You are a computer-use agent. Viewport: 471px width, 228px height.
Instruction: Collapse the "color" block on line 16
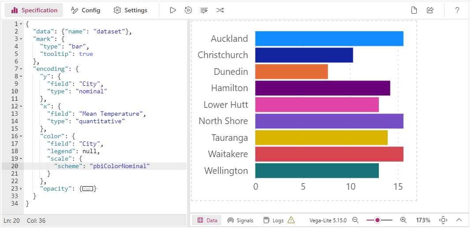[21, 136]
